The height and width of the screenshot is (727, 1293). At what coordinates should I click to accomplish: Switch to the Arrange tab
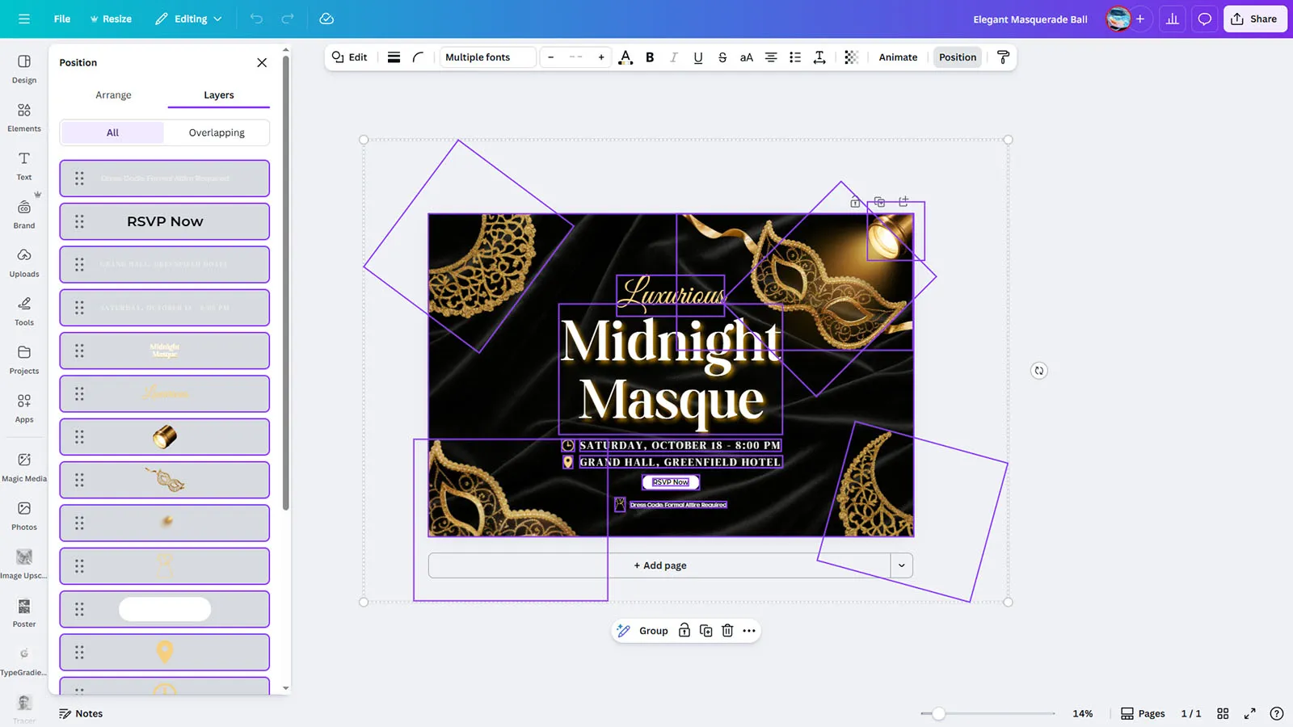(113, 95)
